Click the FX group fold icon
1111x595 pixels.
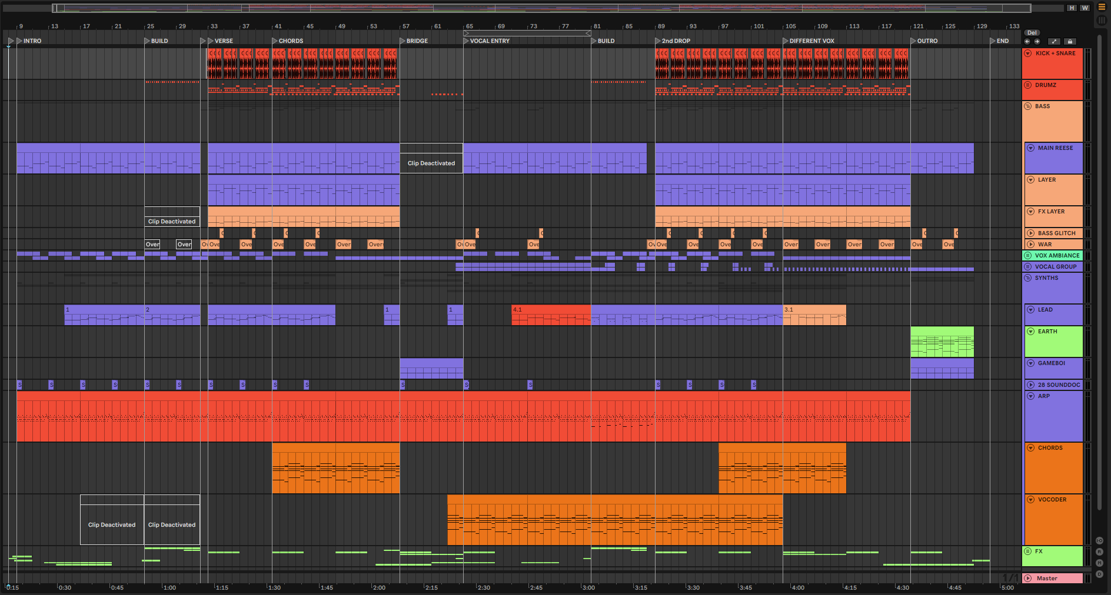pos(1028,551)
